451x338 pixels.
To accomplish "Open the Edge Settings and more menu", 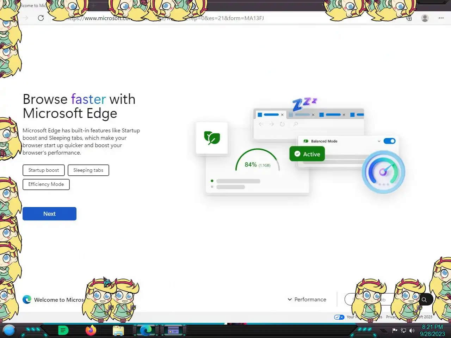I will 441,18.
